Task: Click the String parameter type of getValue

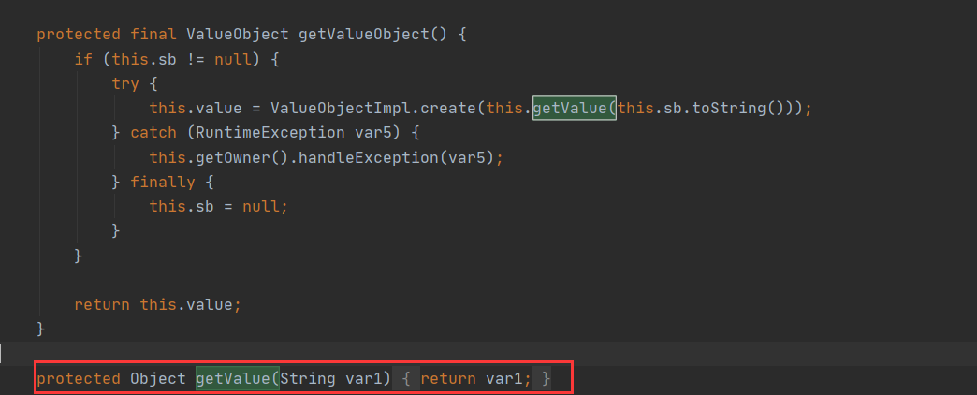Action: pos(311,378)
